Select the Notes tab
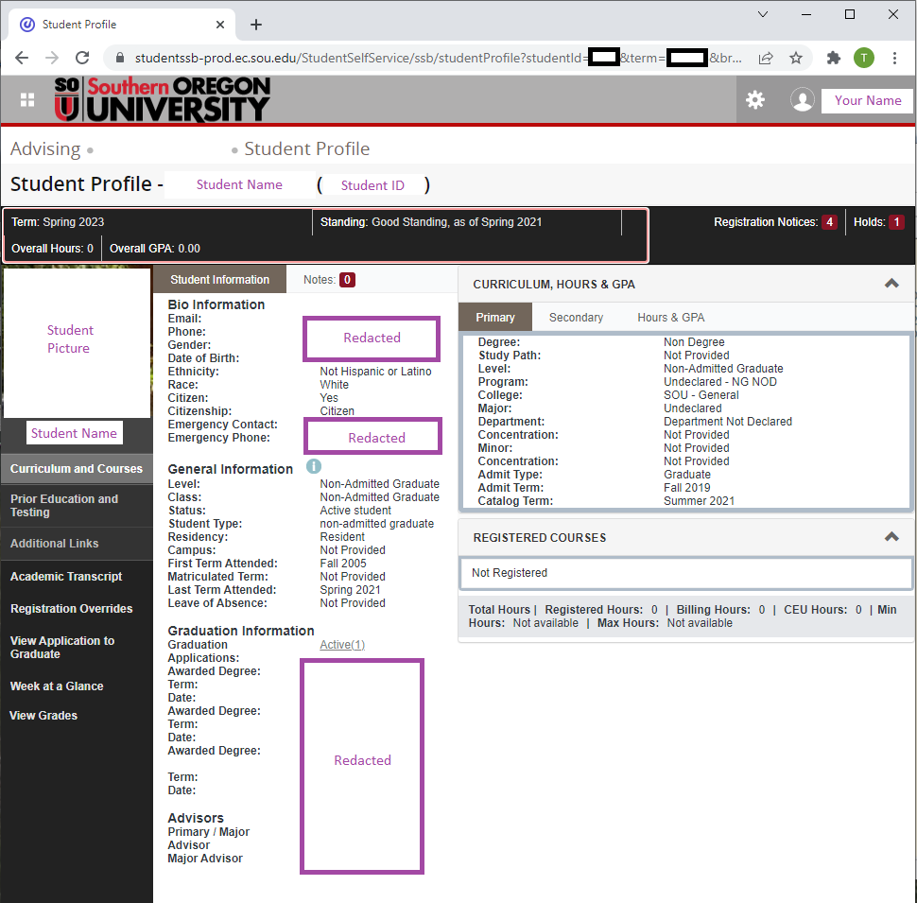 coord(328,280)
